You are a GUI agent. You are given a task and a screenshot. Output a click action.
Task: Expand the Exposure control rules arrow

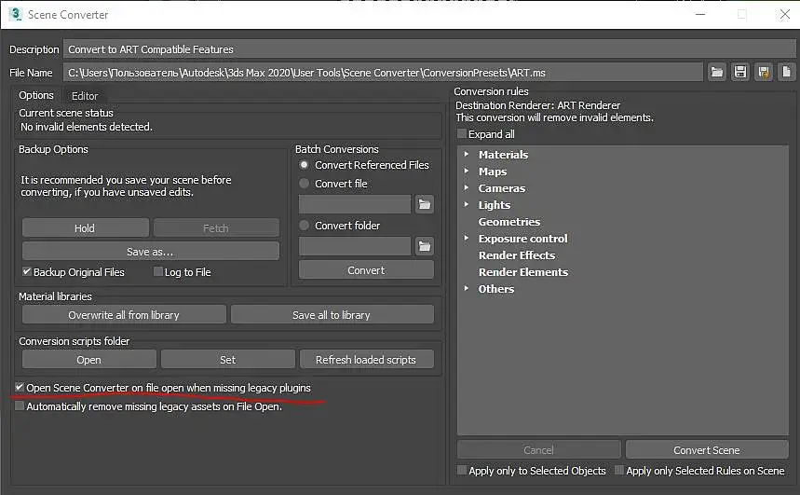pos(466,238)
